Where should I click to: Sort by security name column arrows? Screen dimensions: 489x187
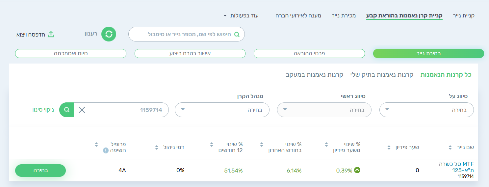(450, 147)
